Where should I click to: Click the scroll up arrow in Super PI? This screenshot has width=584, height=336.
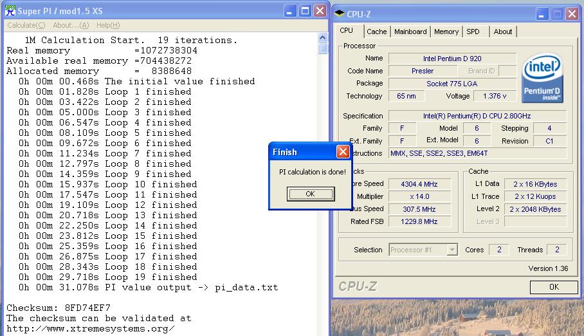[x=322, y=37]
